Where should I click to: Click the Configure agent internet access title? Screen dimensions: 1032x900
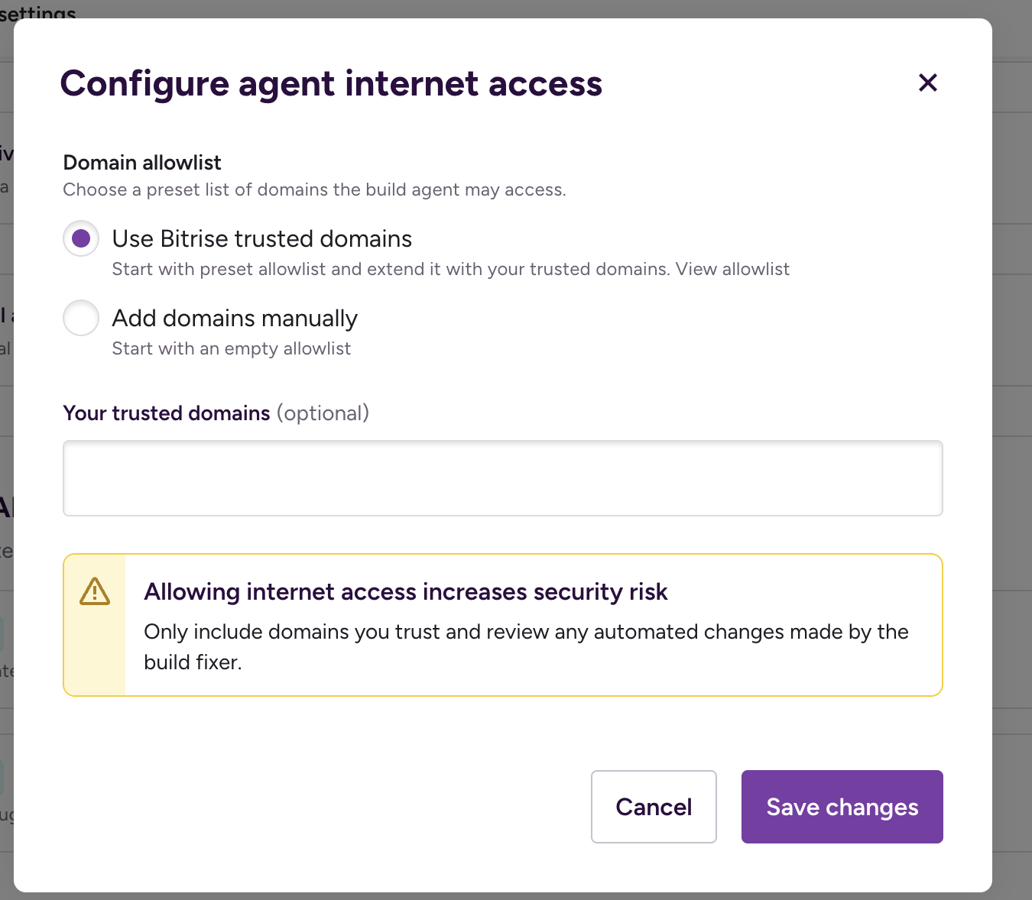tap(331, 83)
